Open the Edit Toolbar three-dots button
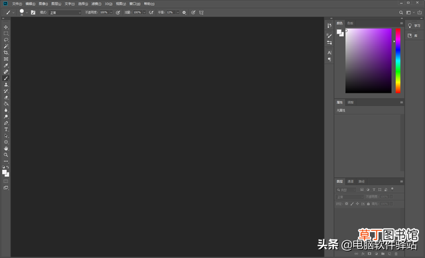 click(6, 161)
